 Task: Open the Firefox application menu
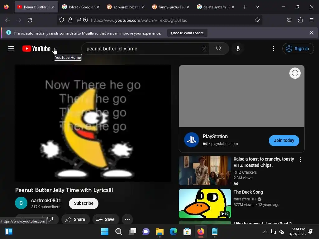pos(312,20)
